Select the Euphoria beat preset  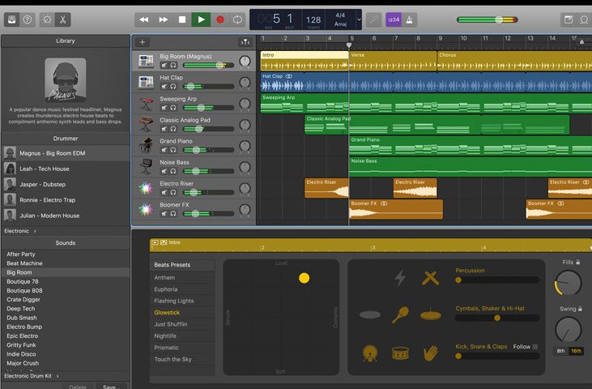pyautogui.click(x=166, y=289)
